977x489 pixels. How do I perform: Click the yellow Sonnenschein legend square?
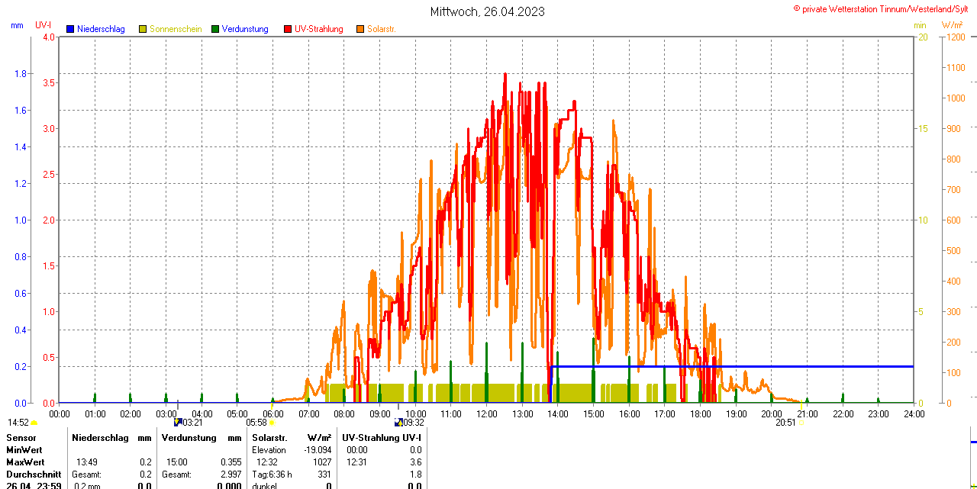tap(143, 29)
